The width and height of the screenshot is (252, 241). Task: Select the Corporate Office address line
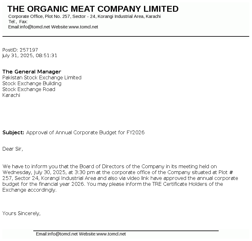point(84,16)
